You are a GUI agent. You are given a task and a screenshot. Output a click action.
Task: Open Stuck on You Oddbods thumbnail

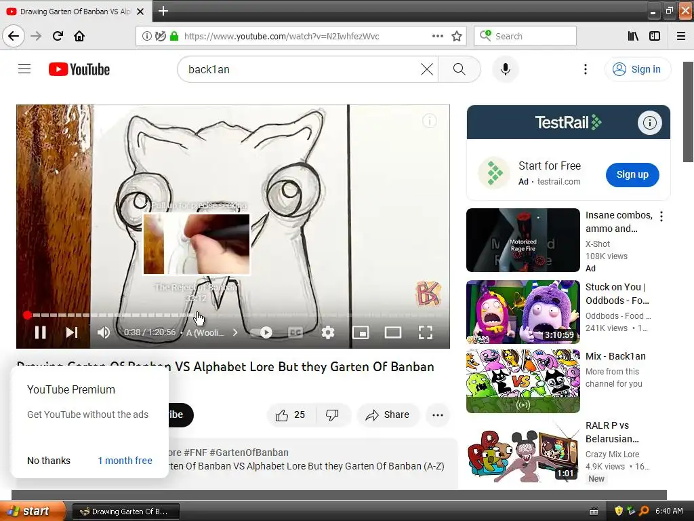pos(523,312)
